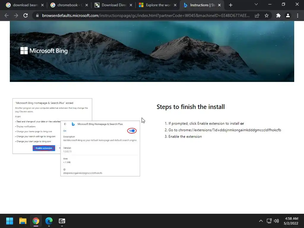
Task: Open 7-Zip from the taskbar
Action: coord(62,221)
